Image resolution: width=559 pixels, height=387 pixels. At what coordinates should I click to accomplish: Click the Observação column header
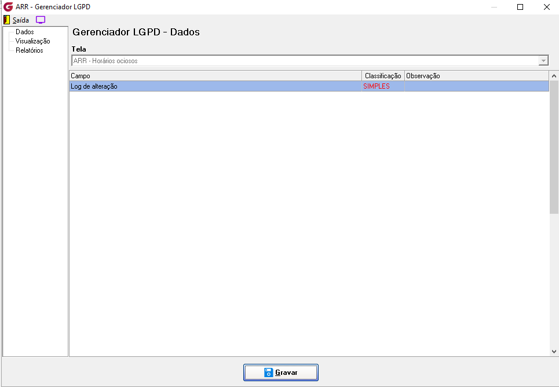[477, 76]
